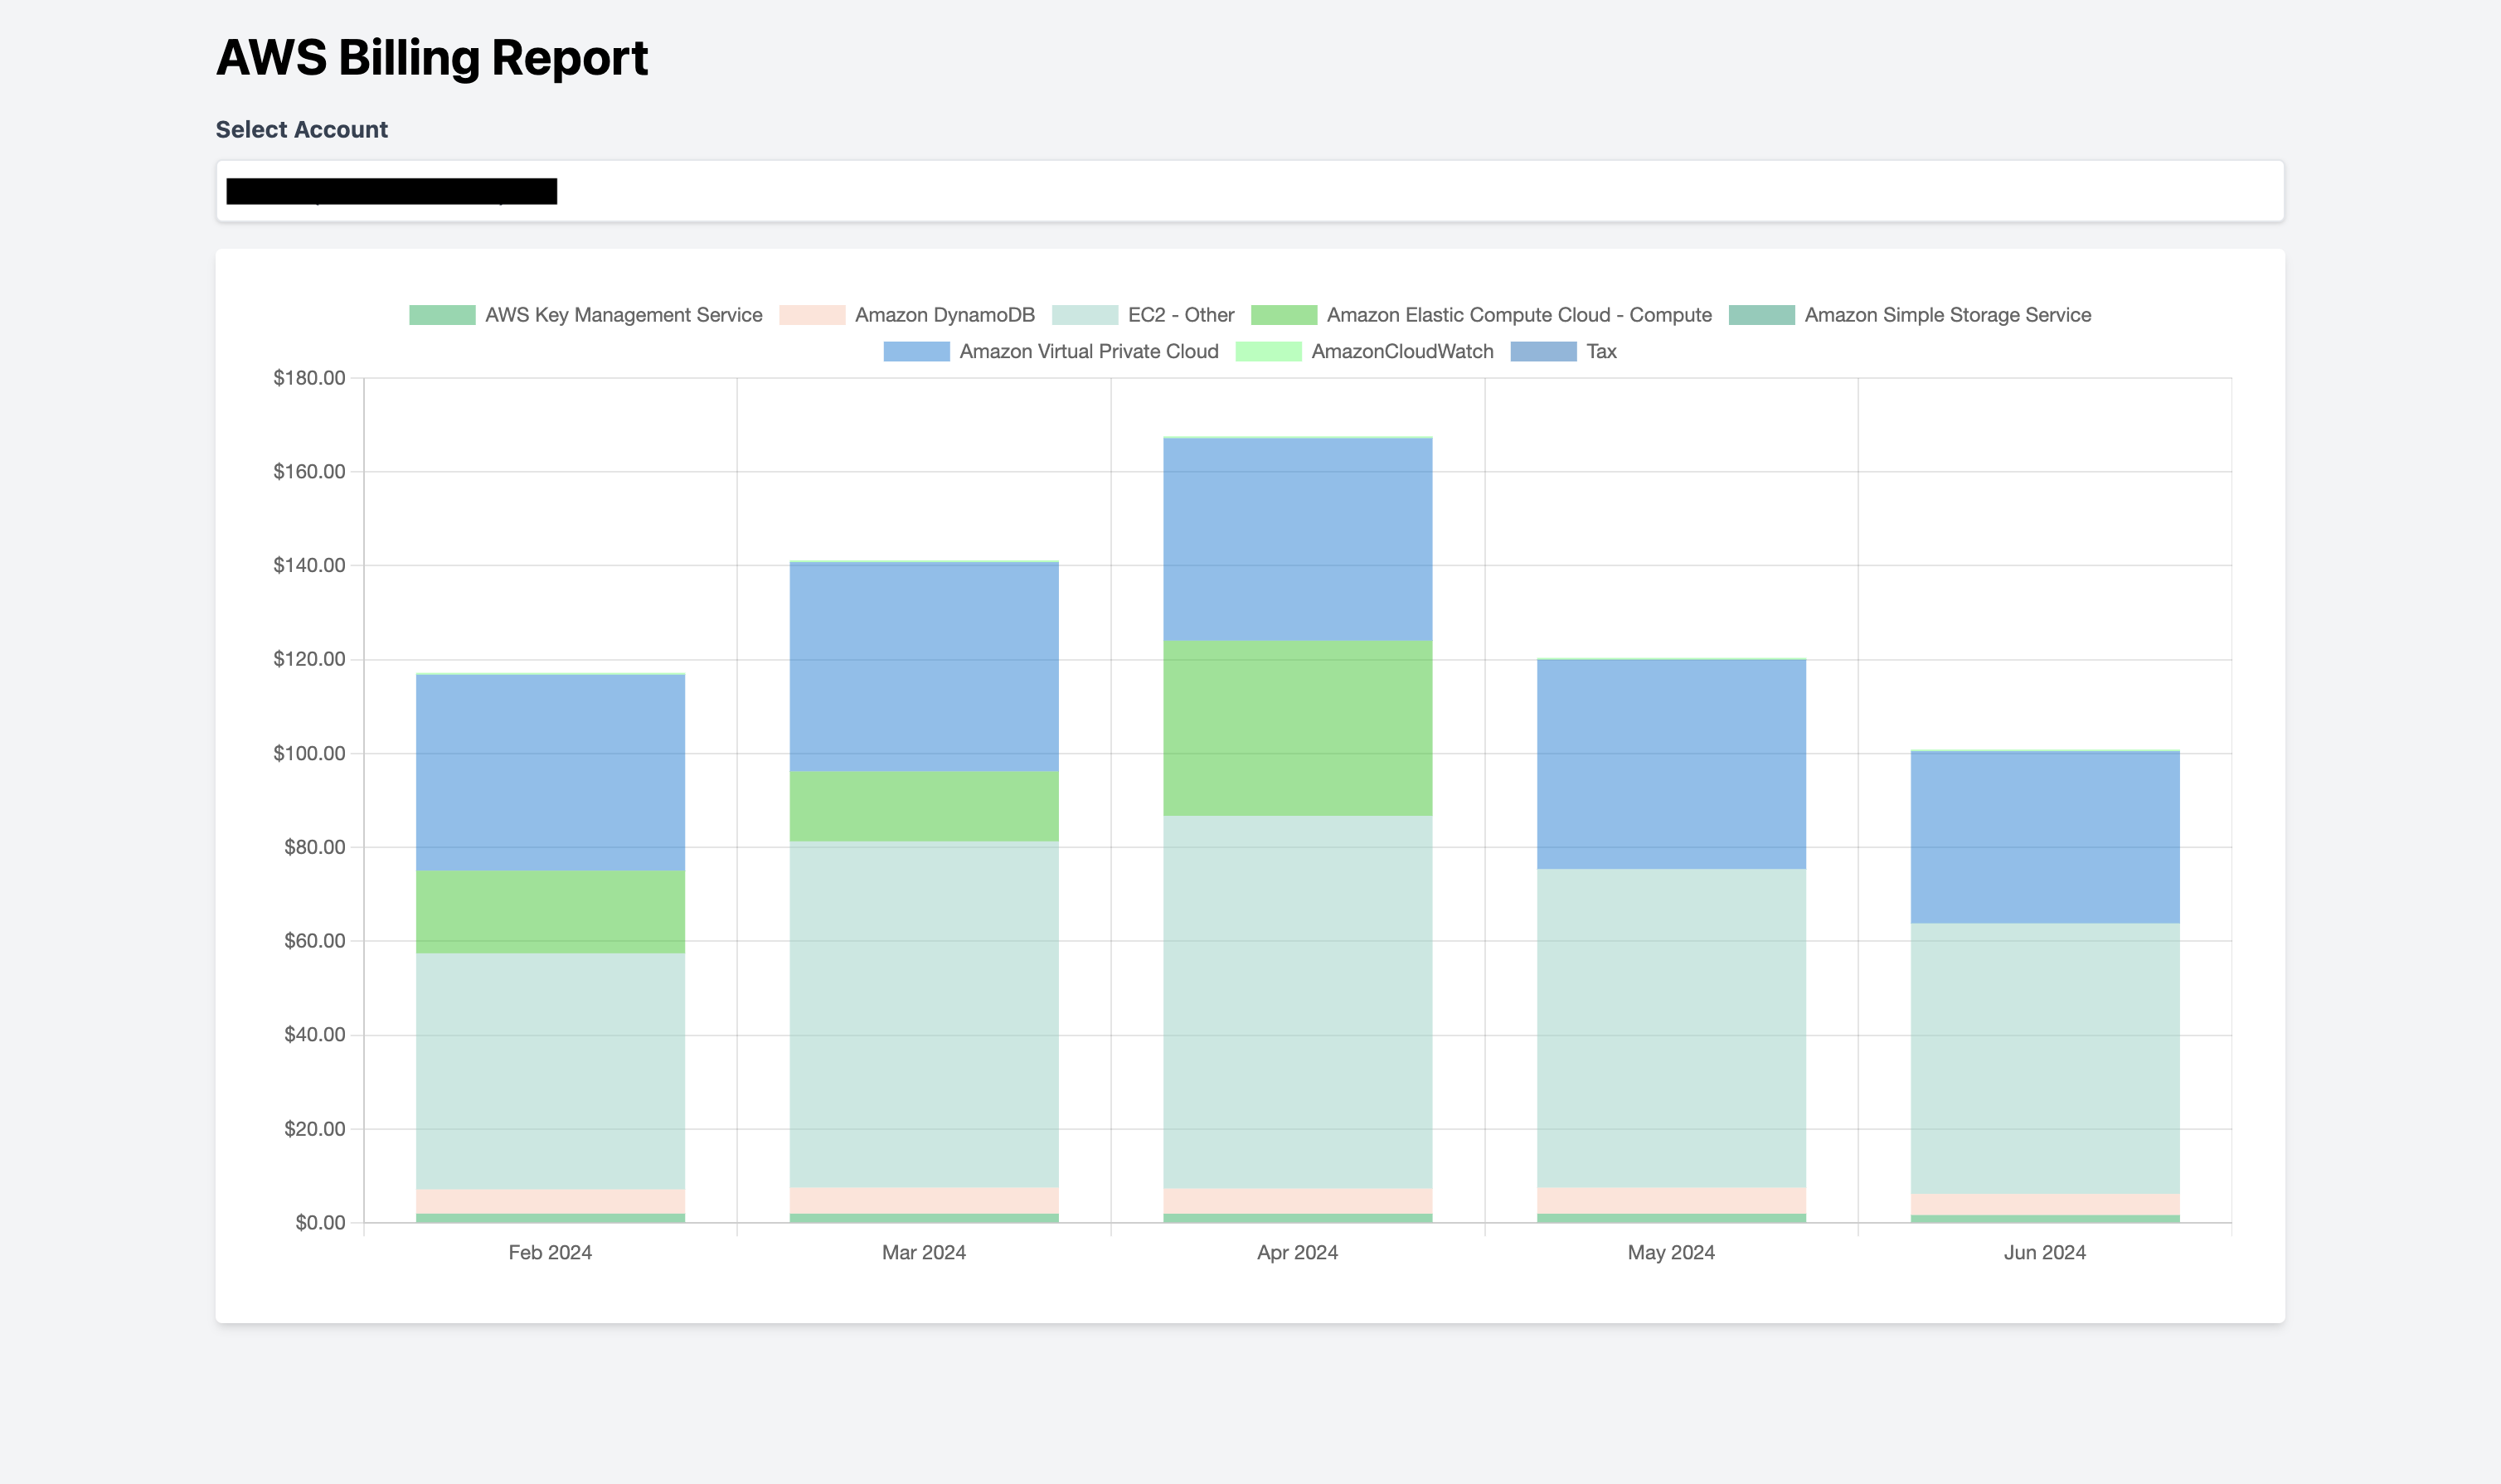
Task: Click the EC2 - Other segment for Jun 2024
Action: 2044,1057
